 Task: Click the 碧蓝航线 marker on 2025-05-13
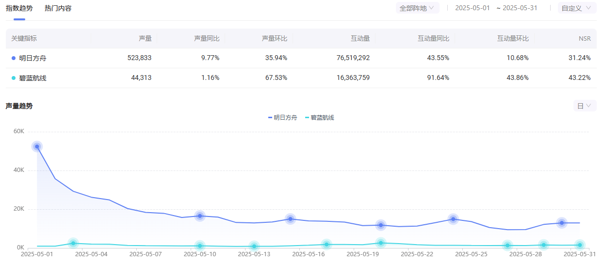pos(254,247)
